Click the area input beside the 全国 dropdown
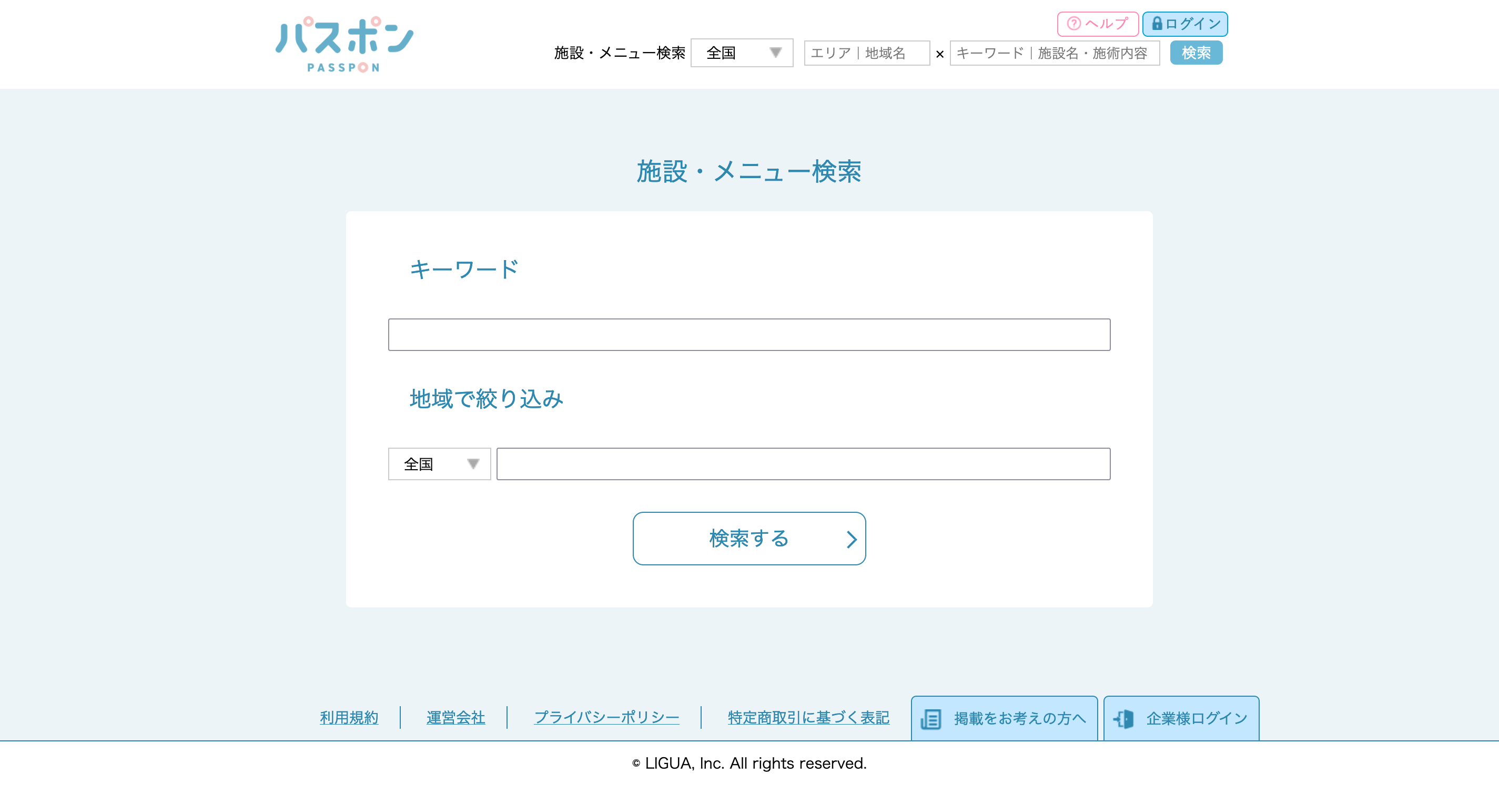 [803, 464]
